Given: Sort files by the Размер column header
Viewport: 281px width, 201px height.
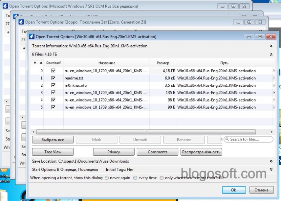Looking at the screenshot, I should (x=163, y=63).
